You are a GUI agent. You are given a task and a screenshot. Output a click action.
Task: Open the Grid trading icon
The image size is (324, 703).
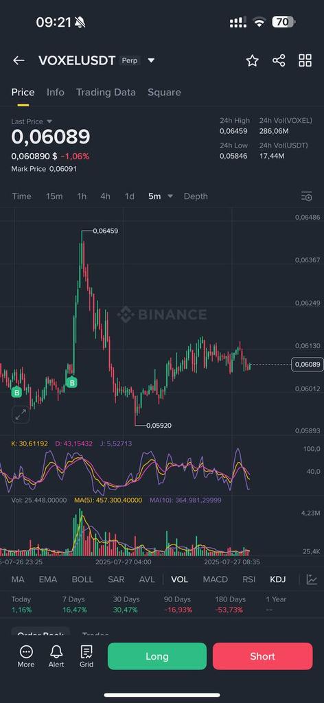pyautogui.click(x=86, y=656)
